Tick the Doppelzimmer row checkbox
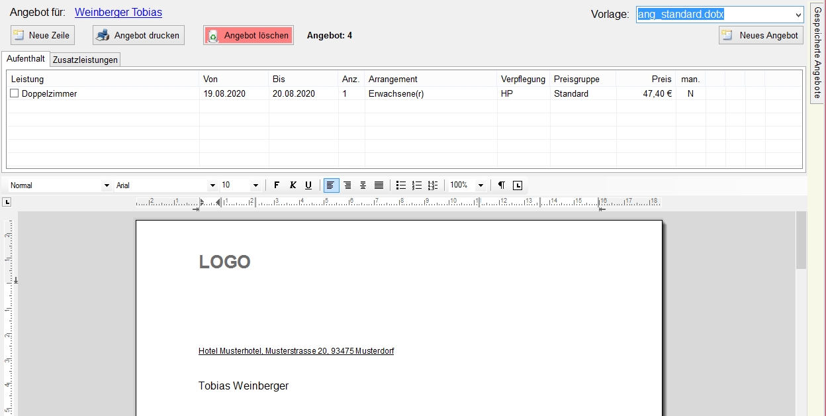 click(x=14, y=94)
